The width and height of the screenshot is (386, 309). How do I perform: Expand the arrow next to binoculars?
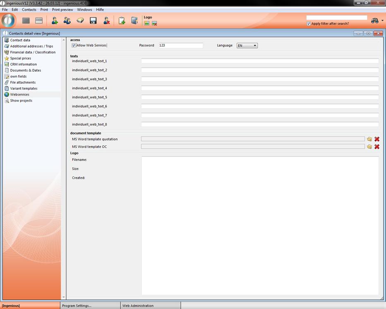click(382, 21)
